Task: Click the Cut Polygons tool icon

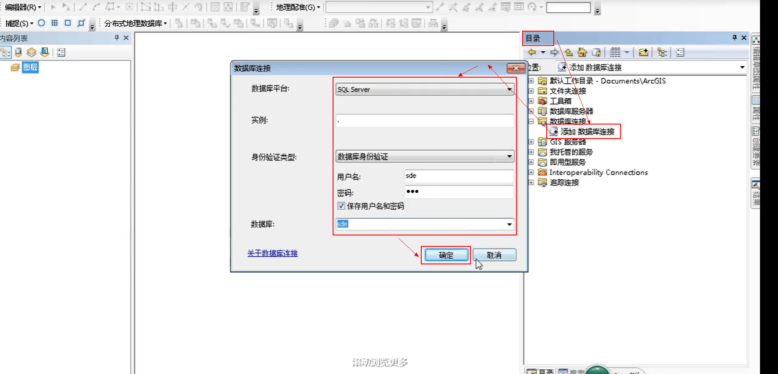Action: pos(172,7)
